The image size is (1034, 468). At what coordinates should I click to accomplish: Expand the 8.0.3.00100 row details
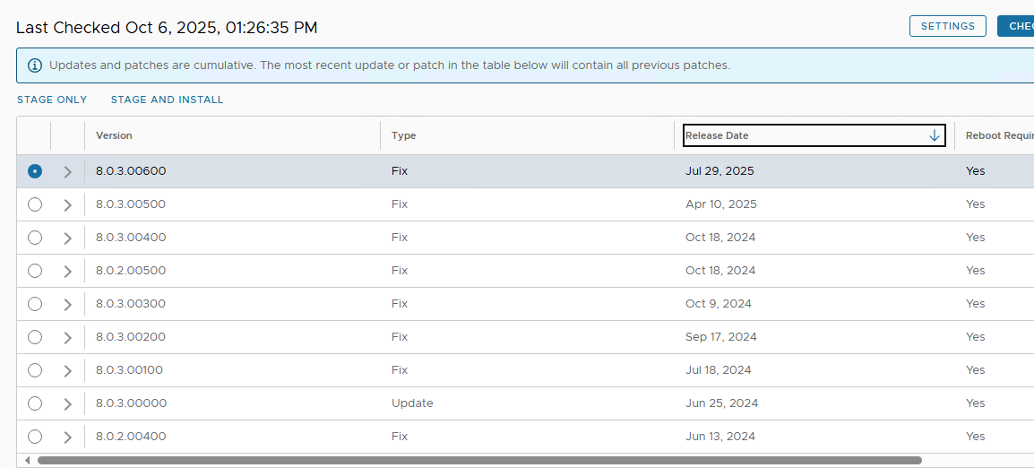[x=67, y=370]
